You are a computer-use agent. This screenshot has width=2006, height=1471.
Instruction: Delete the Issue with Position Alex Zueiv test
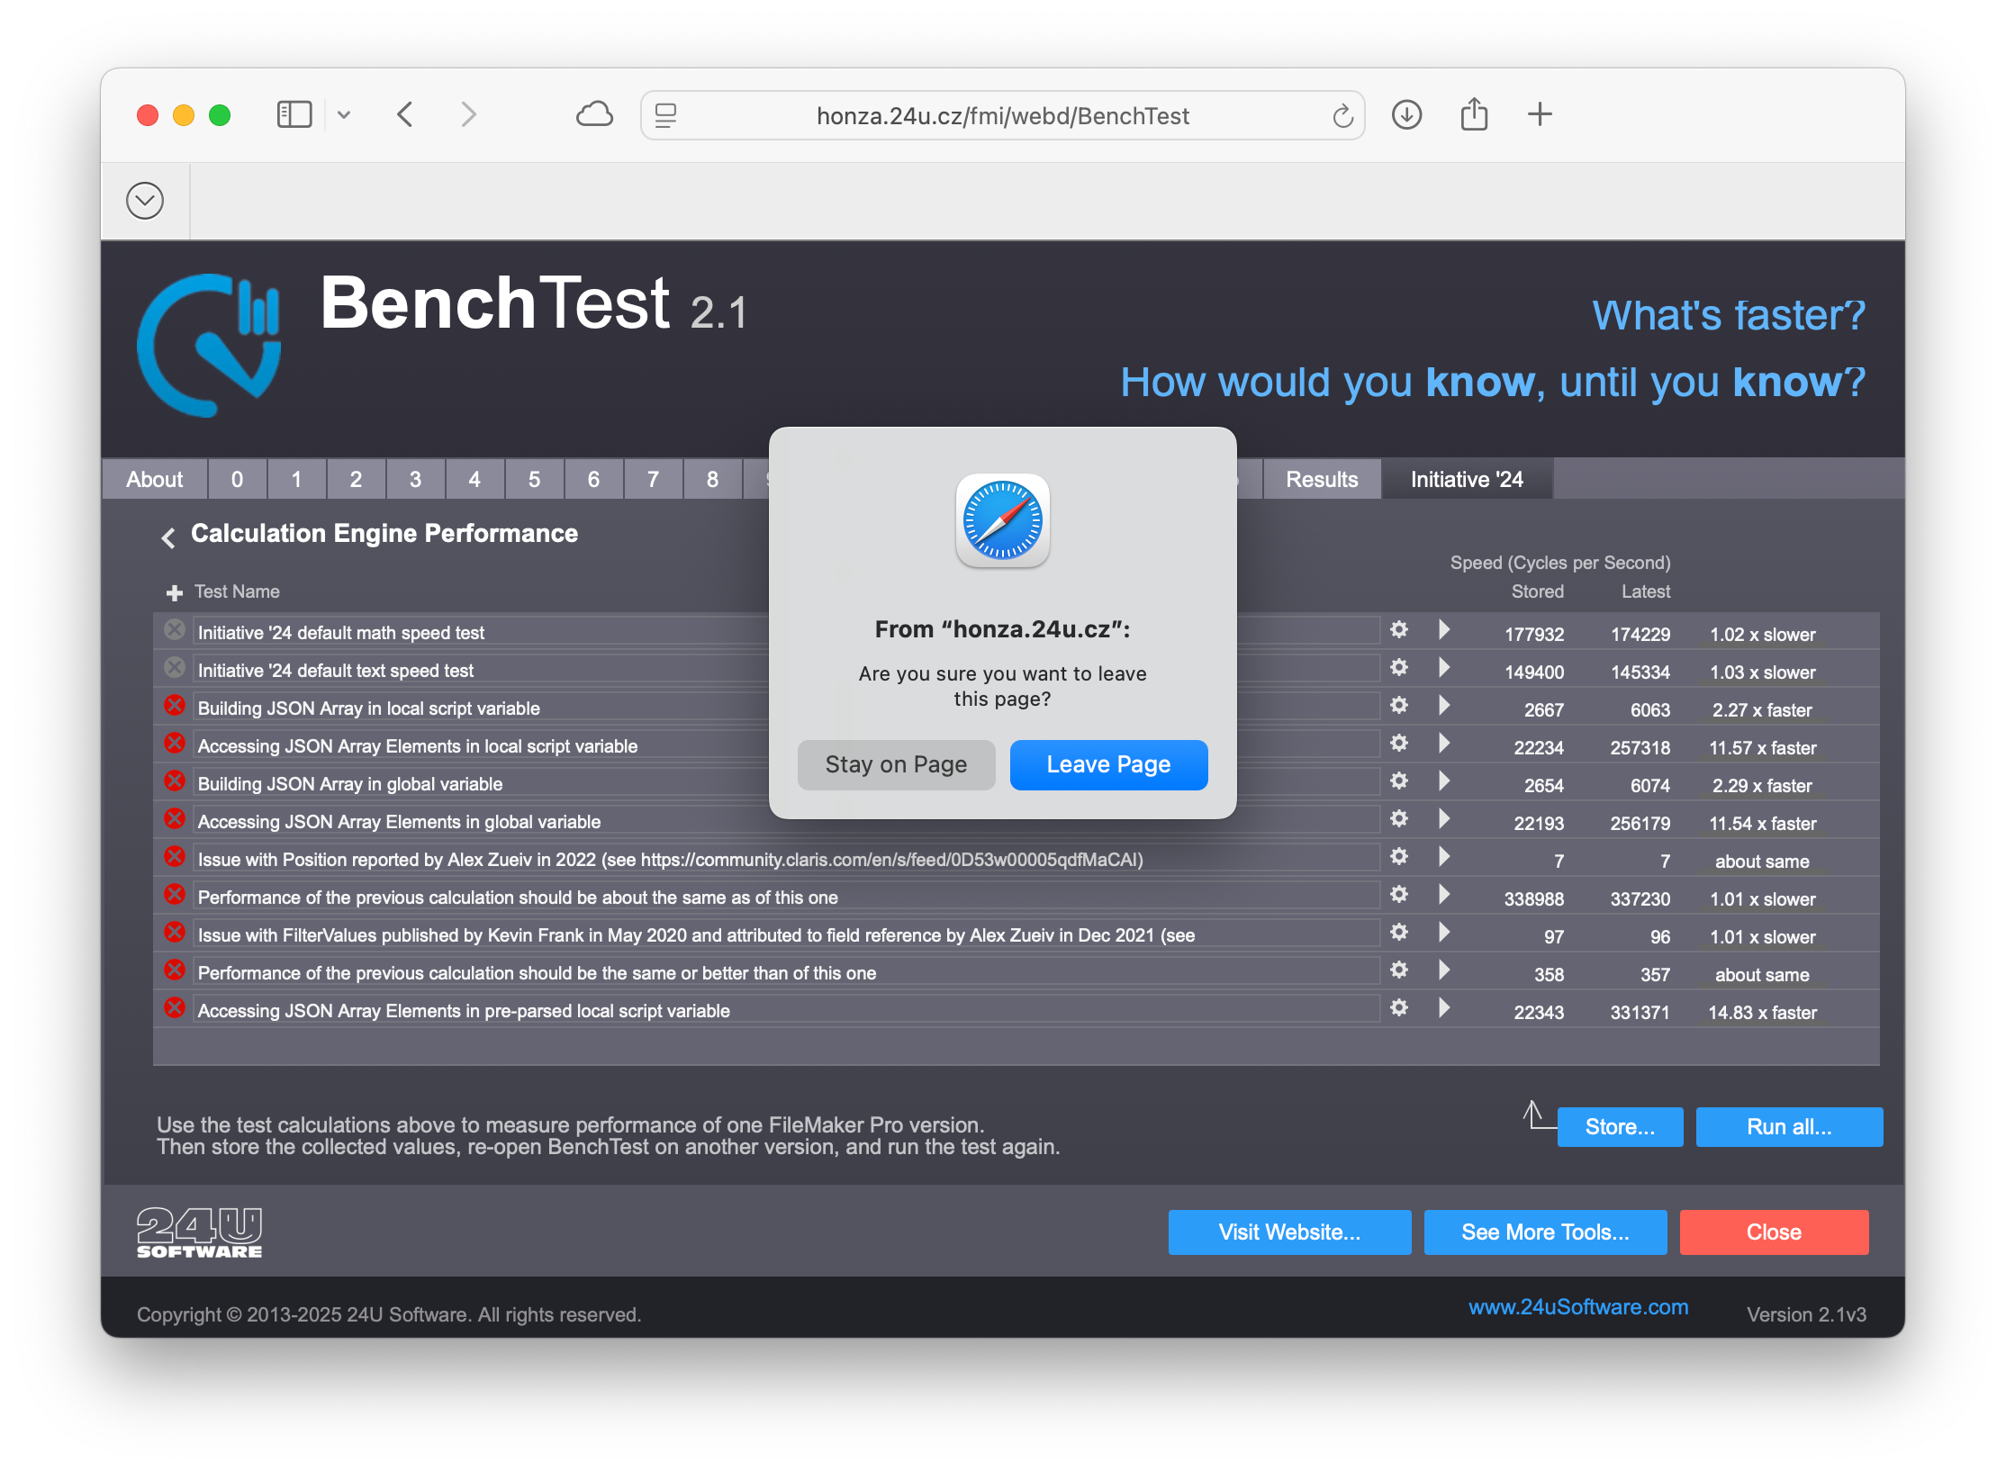pos(175,857)
